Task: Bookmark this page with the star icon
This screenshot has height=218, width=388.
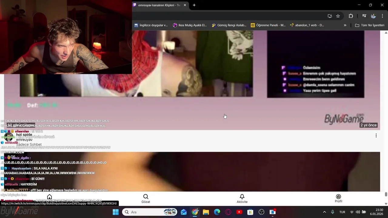Action: 338,16
